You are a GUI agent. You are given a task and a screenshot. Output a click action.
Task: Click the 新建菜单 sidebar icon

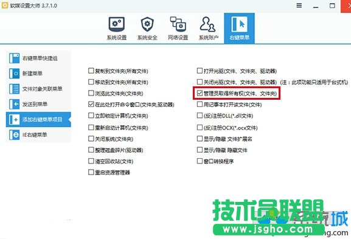(15, 74)
